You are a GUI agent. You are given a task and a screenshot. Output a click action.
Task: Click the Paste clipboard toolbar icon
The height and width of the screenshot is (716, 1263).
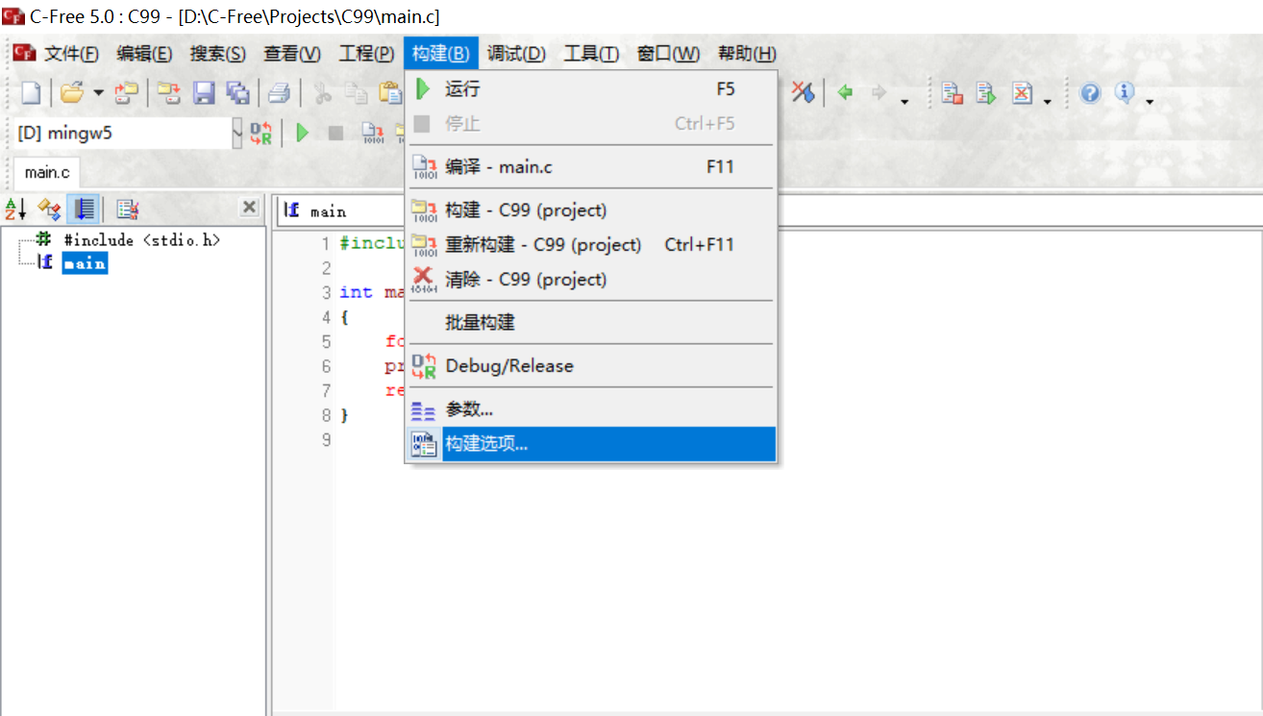pyautogui.click(x=390, y=93)
